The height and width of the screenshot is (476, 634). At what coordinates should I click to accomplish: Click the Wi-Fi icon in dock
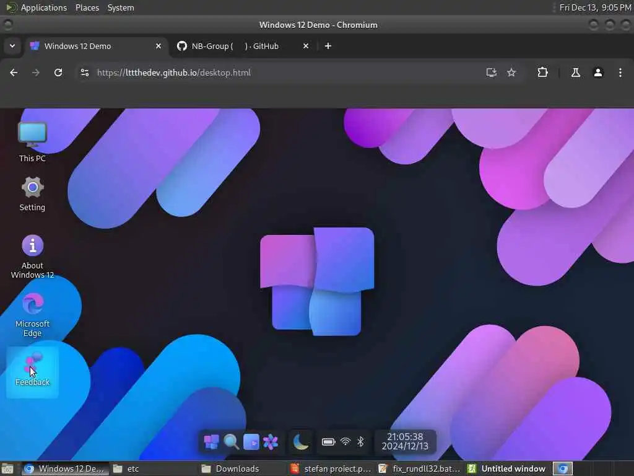345,441
